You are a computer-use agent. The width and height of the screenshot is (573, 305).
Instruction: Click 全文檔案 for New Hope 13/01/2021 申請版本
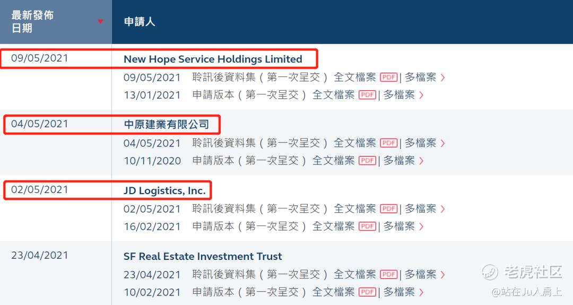[x=333, y=95]
